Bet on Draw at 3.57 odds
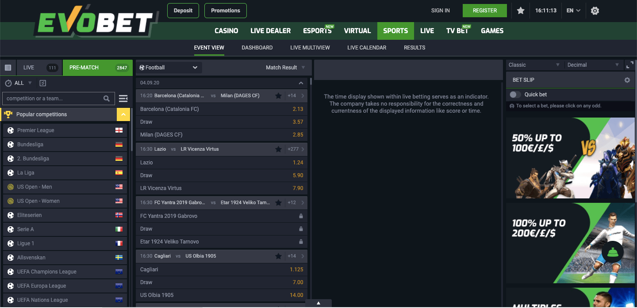The image size is (637, 308). [x=298, y=122]
